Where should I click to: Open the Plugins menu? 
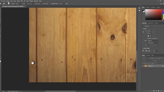click(x=31, y=1)
